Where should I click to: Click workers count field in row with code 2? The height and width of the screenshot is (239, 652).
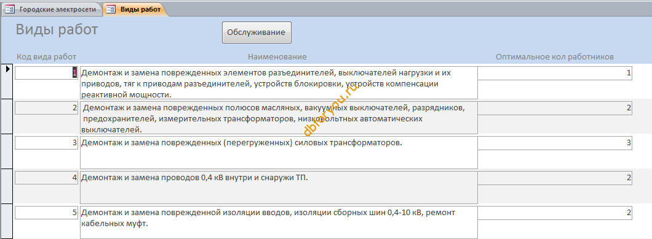555,108
